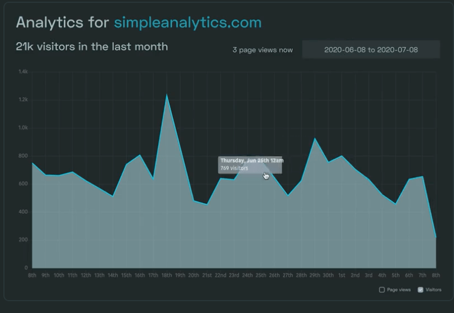Screen dimensions: 454x313
Task: Enable the Page views checkbox
Action: coord(381,289)
